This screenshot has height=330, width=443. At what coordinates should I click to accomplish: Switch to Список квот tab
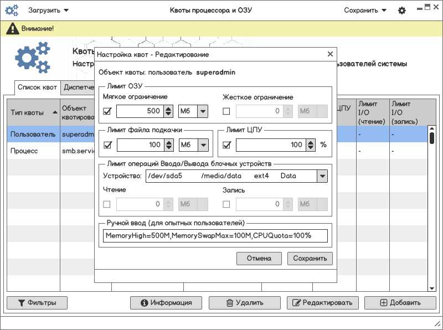[37, 87]
